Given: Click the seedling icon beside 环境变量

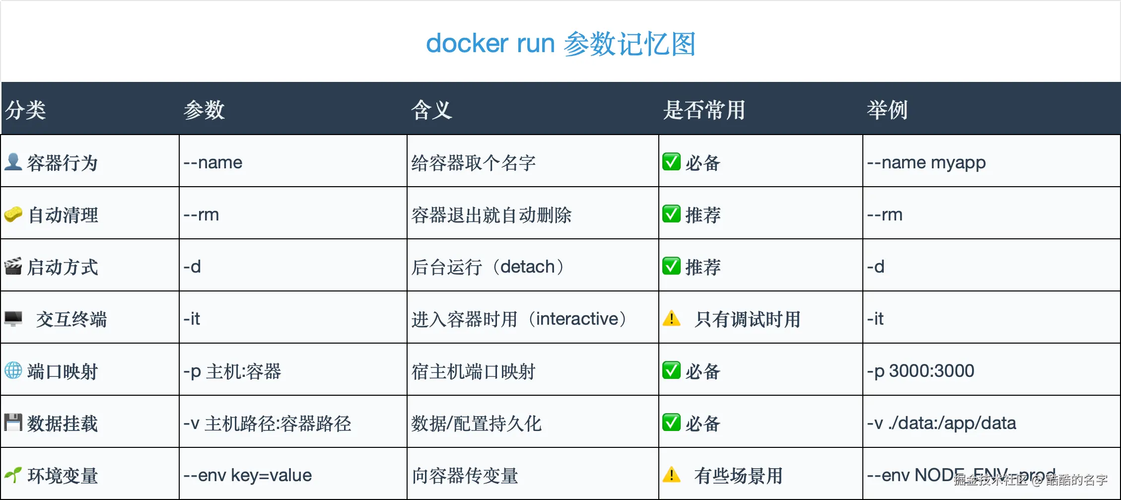Looking at the screenshot, I should pos(13,475).
